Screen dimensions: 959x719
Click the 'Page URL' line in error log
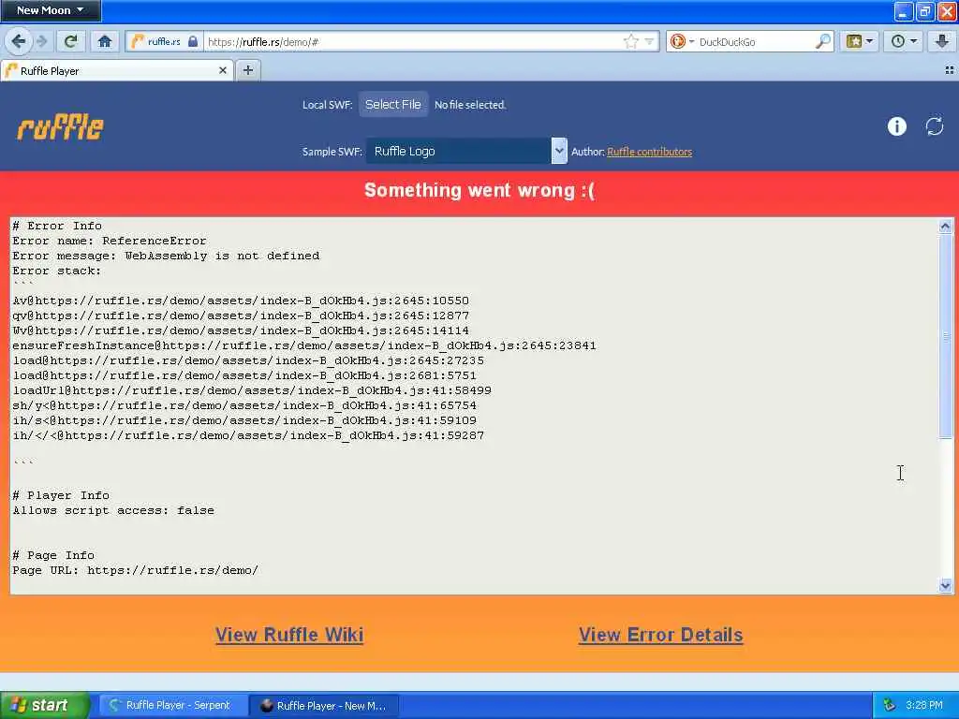(x=135, y=570)
